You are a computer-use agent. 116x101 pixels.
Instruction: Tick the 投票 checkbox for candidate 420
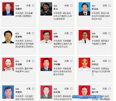point(71,5)
